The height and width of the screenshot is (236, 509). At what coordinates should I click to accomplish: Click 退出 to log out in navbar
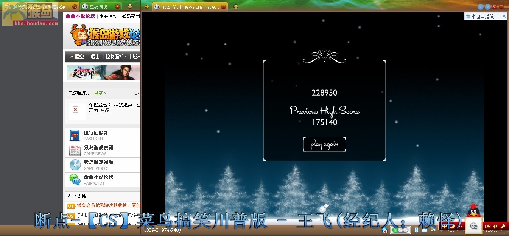pyautogui.click(x=95, y=57)
